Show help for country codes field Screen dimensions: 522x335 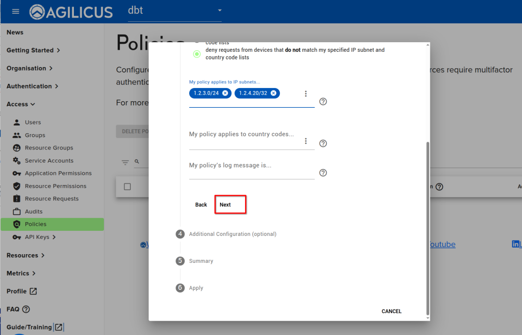(x=323, y=143)
